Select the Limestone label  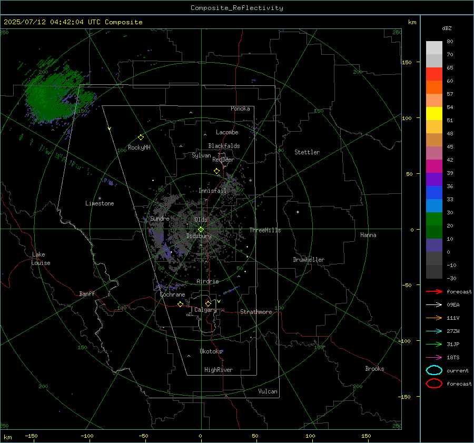tap(100, 203)
